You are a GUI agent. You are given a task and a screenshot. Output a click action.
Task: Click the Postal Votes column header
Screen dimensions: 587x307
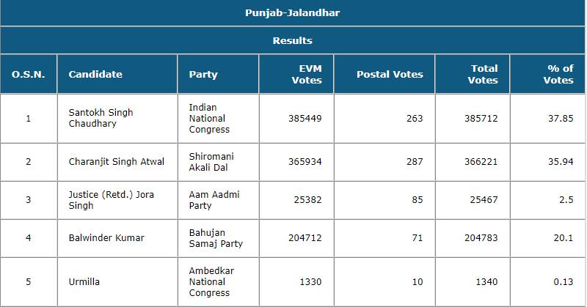(390, 74)
